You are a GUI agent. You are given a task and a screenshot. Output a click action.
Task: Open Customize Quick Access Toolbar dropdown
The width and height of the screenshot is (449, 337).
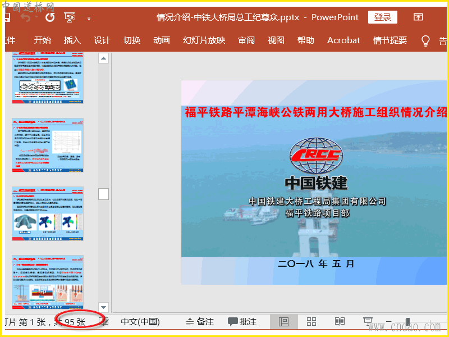[89, 19]
